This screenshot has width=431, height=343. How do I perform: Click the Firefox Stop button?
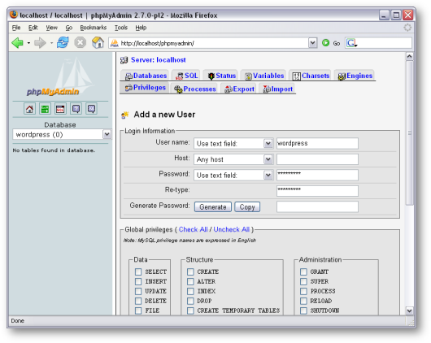[81, 43]
